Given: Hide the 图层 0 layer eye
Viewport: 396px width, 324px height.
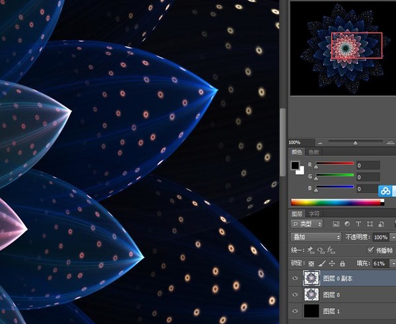Looking at the screenshot, I should click(295, 295).
